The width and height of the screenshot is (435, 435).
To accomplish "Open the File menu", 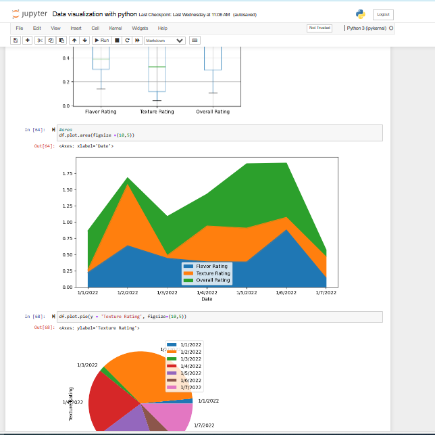I will pos(20,28).
